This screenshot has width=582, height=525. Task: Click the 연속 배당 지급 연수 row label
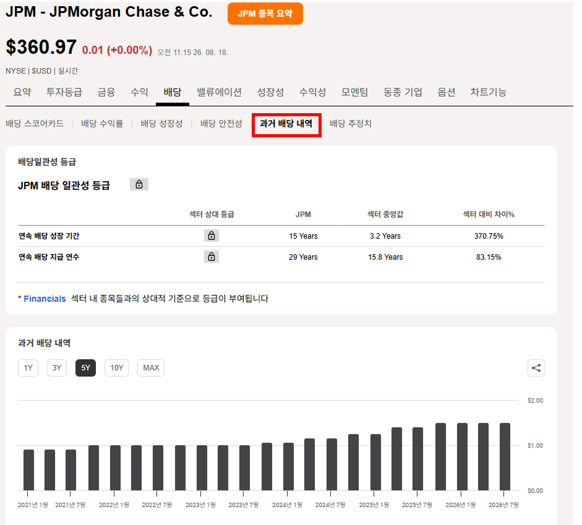click(x=49, y=257)
